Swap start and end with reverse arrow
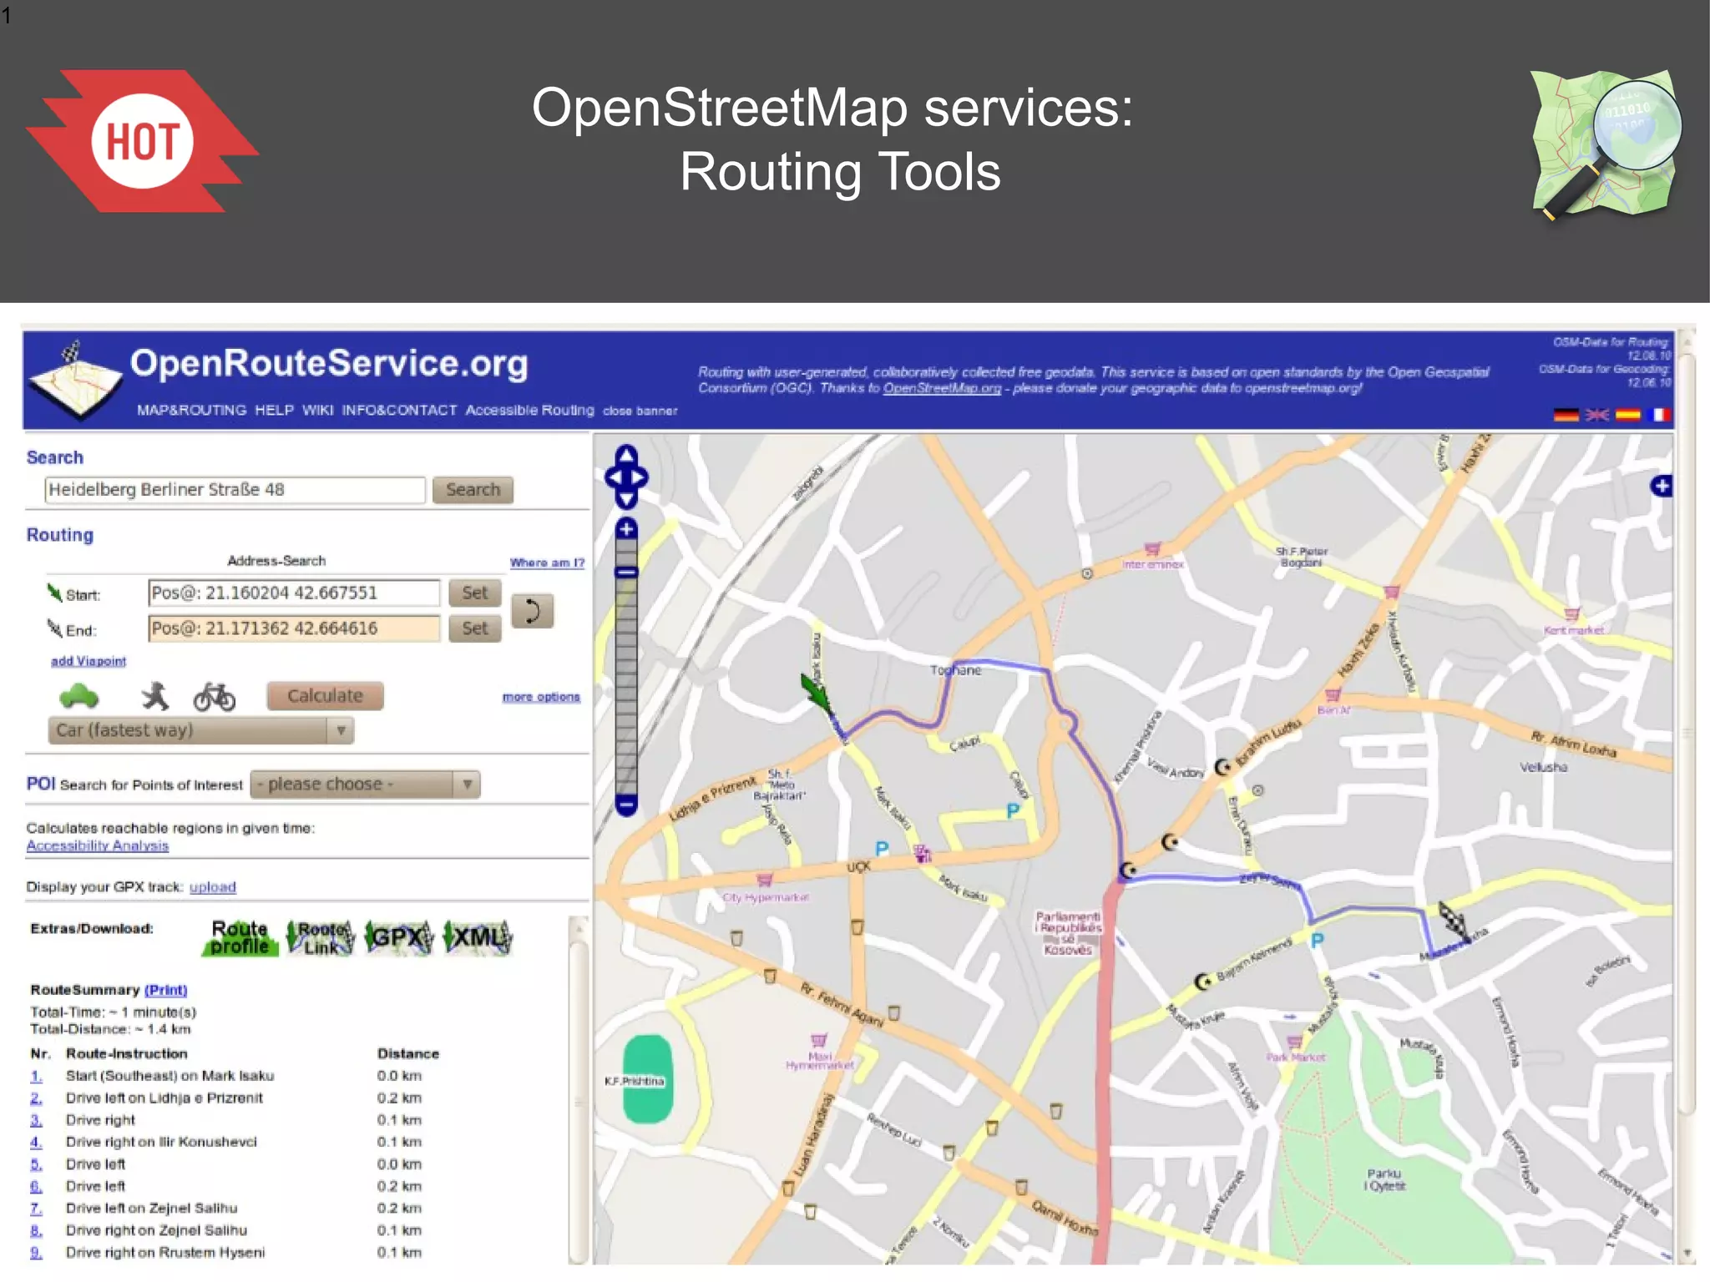This screenshot has height=1282, width=1710. [x=532, y=611]
